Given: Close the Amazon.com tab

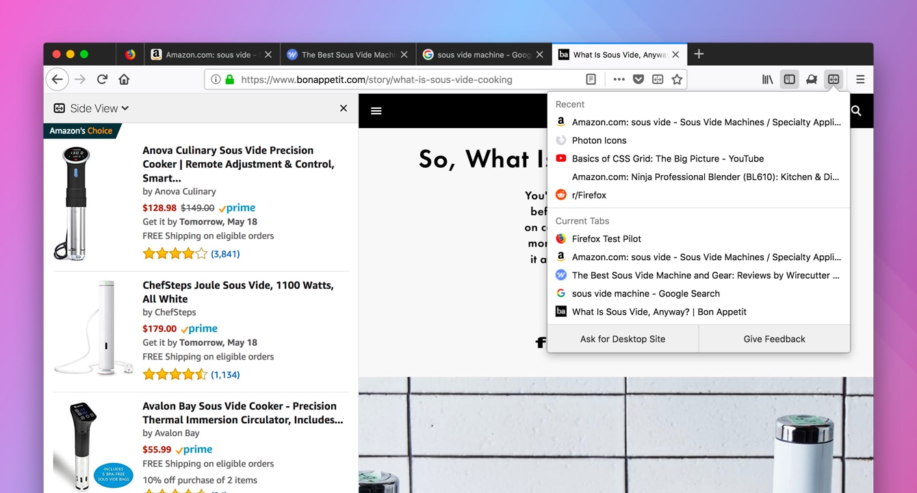Looking at the screenshot, I should pyautogui.click(x=268, y=55).
